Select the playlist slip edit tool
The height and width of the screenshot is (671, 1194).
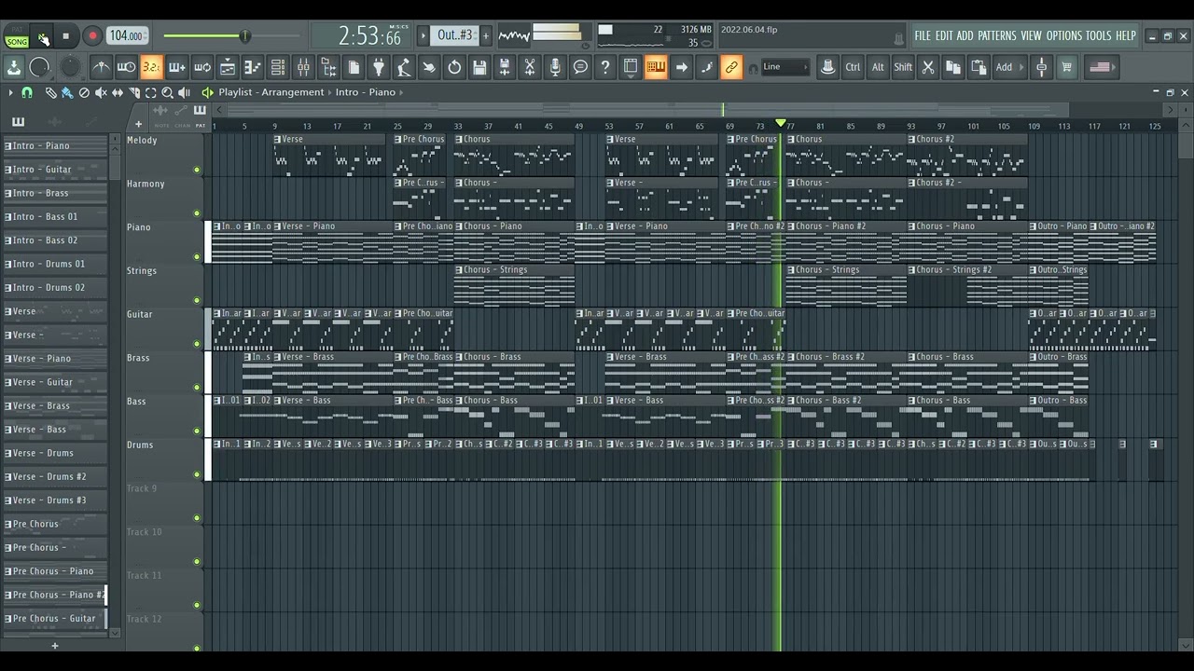tap(118, 92)
